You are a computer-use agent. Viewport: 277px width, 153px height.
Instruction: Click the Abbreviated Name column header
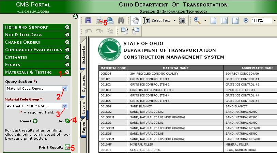(x=257, y=68)
